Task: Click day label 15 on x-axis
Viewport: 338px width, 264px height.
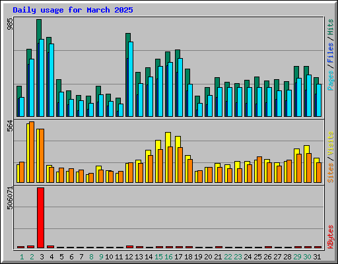Action: click(x=158, y=257)
